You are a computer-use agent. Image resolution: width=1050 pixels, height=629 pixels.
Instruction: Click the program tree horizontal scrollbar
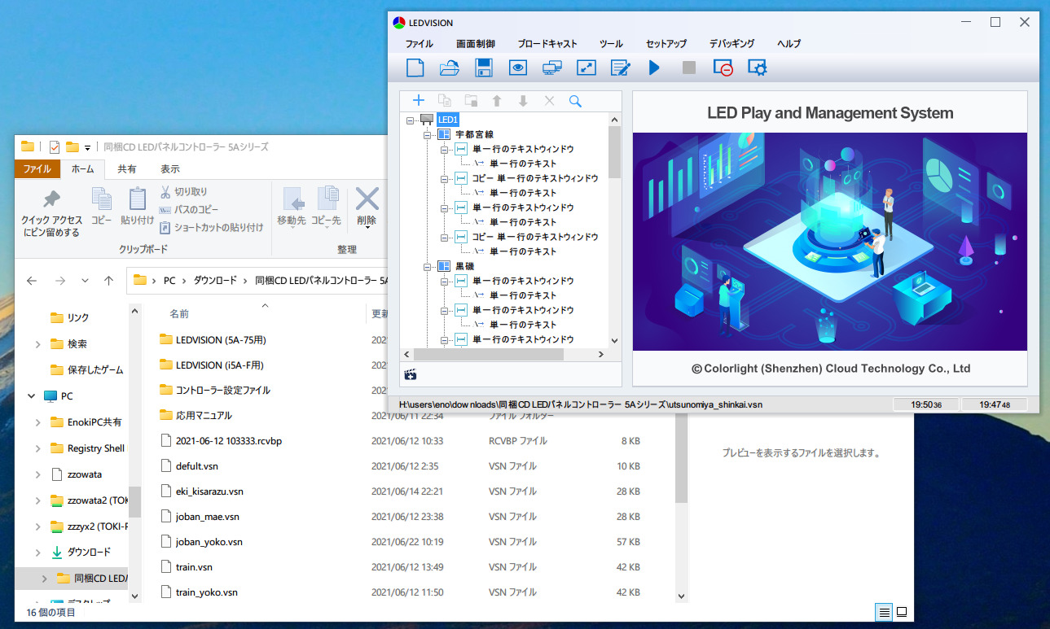489,355
